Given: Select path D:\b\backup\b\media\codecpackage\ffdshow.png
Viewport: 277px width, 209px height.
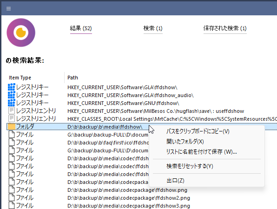Looking at the screenshot, I should [127, 190].
